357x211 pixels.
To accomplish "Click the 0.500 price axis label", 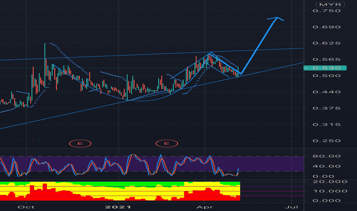I will click(326, 76).
